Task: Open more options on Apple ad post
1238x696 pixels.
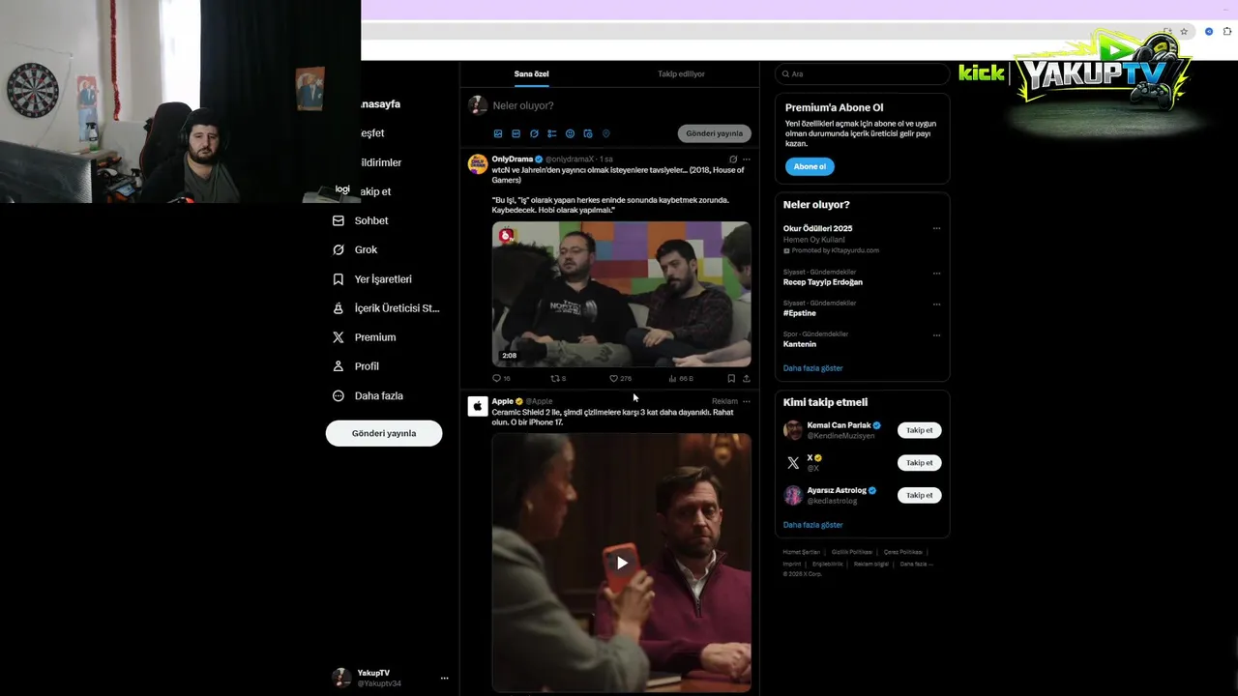Action: (x=746, y=401)
